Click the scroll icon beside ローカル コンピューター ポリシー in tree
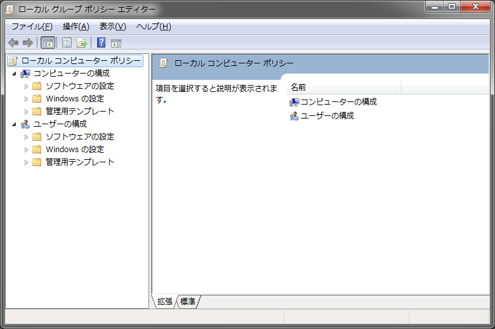495x329 pixels. click(x=13, y=61)
